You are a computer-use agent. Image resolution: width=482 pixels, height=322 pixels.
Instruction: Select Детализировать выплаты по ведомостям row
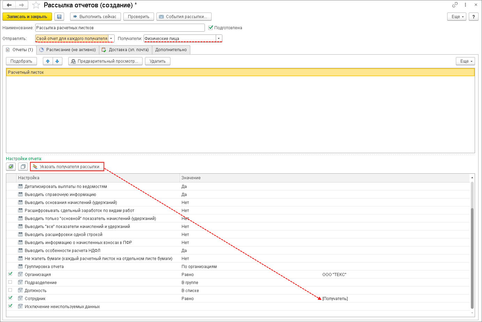(x=238, y=187)
